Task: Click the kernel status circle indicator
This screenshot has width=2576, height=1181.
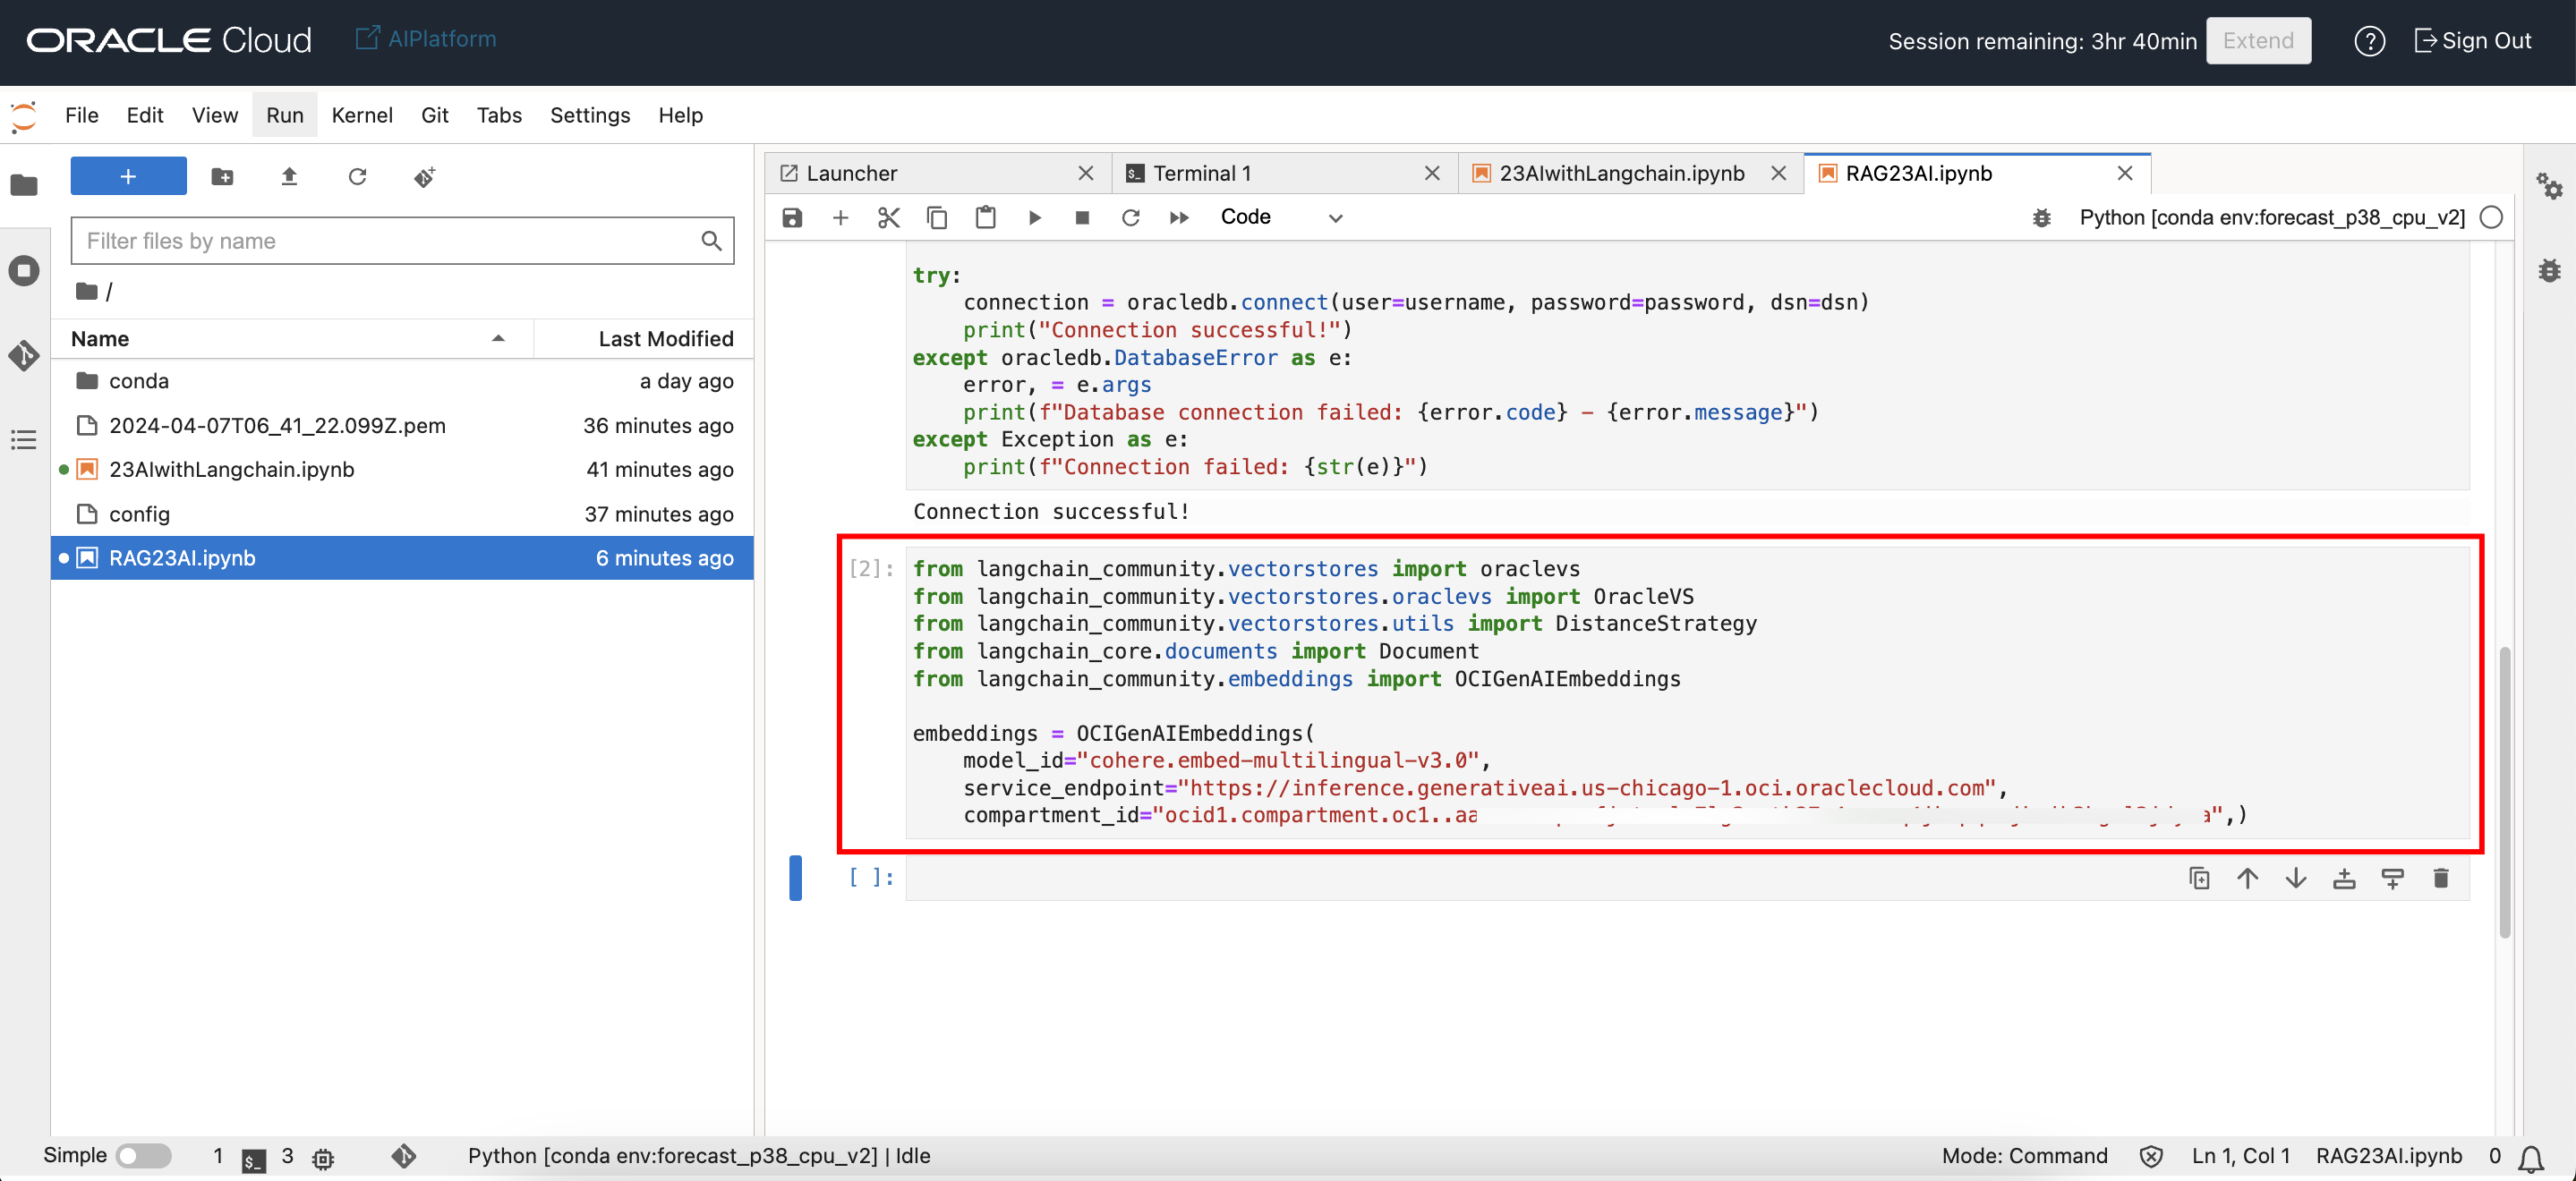Action: (2491, 217)
